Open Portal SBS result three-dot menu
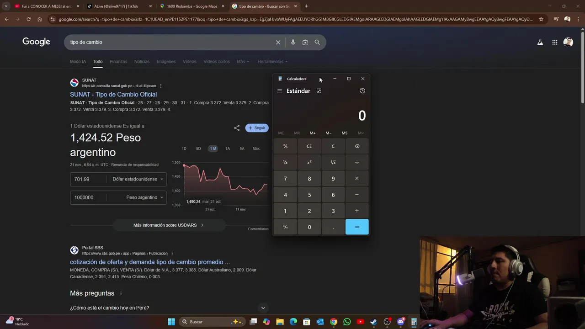Image resolution: width=585 pixels, height=329 pixels. coord(172,254)
